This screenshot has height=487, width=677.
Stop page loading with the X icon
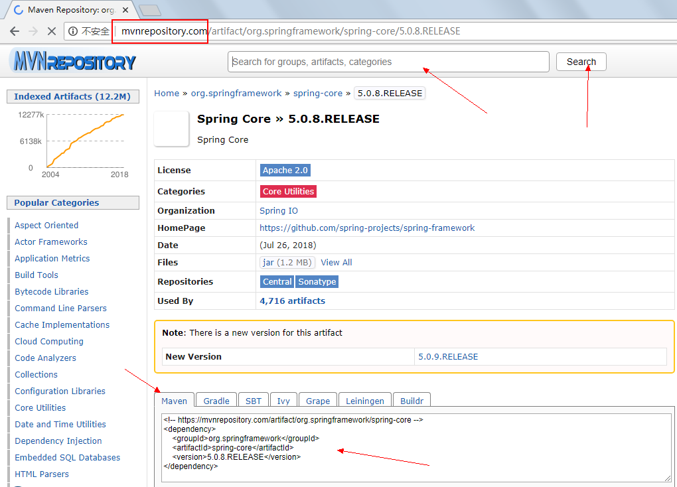click(51, 31)
